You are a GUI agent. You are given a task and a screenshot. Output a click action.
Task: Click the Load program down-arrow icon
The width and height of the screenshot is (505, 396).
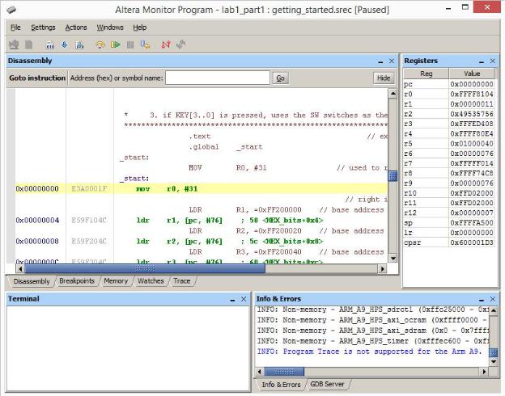click(x=65, y=44)
